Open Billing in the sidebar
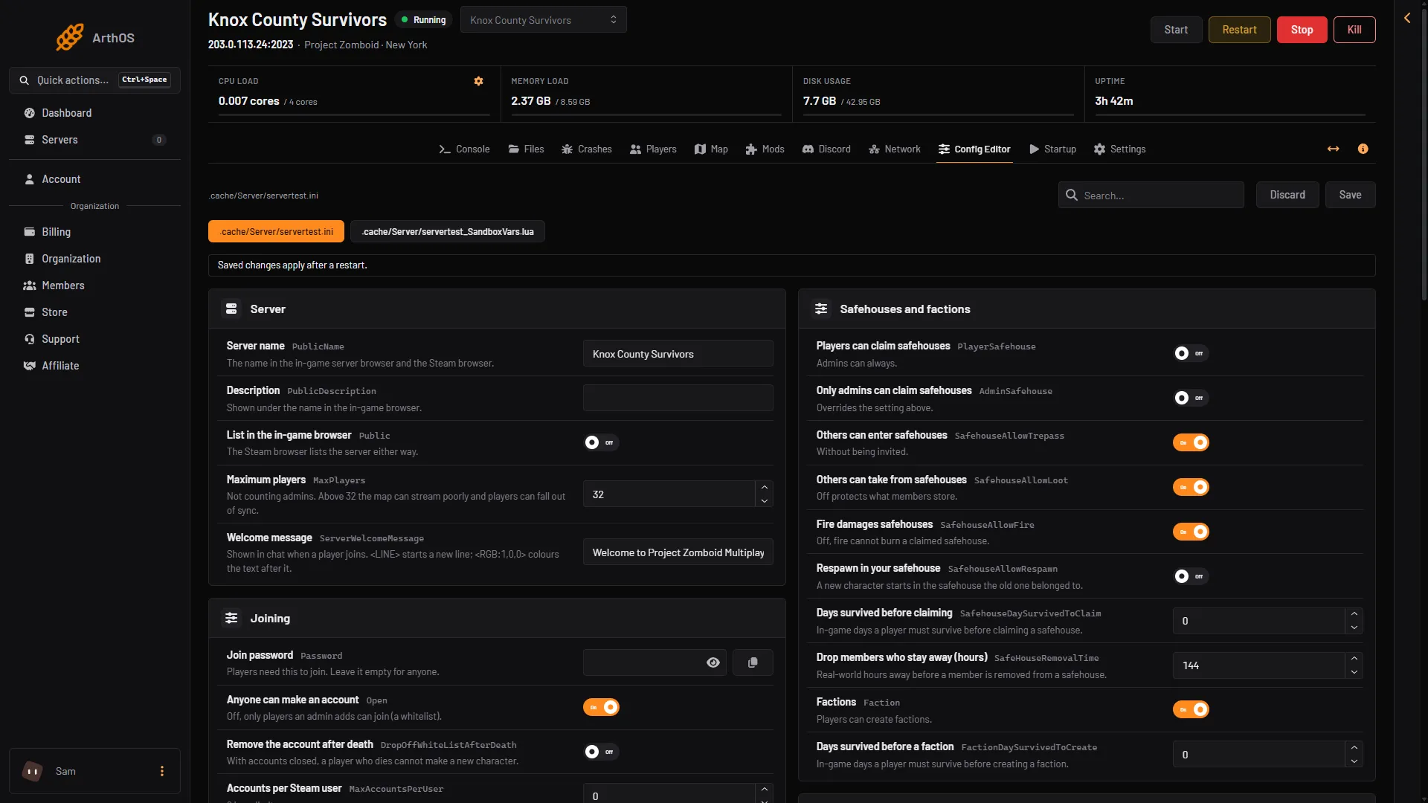This screenshot has width=1428, height=803. pos(94,232)
